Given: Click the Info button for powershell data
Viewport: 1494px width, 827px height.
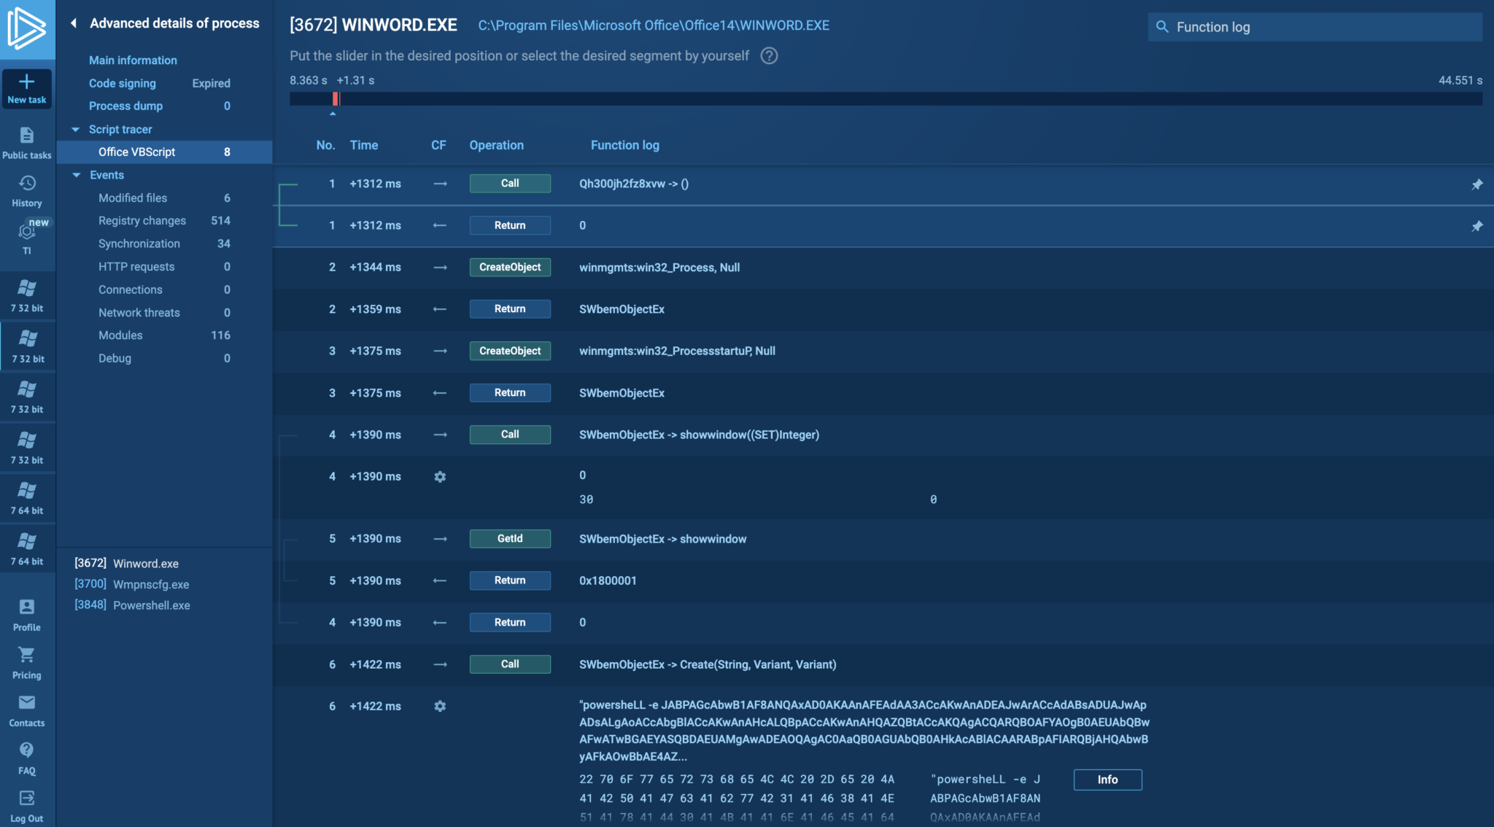Looking at the screenshot, I should tap(1107, 780).
